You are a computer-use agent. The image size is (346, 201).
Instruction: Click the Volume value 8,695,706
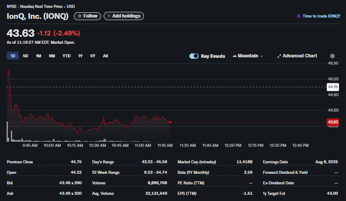[x=157, y=183]
